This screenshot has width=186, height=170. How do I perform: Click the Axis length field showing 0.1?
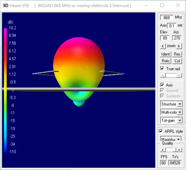(172, 26)
